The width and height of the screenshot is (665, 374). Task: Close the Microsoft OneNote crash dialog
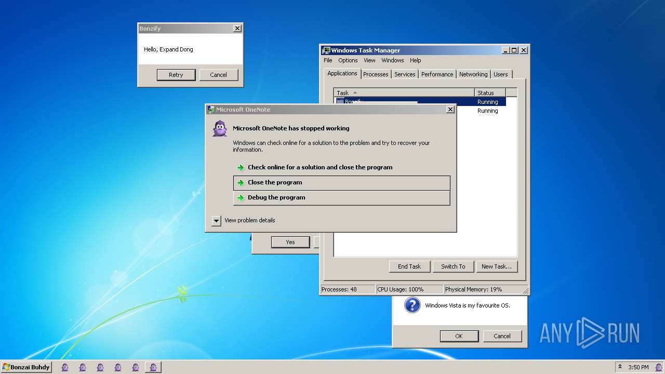[450, 109]
